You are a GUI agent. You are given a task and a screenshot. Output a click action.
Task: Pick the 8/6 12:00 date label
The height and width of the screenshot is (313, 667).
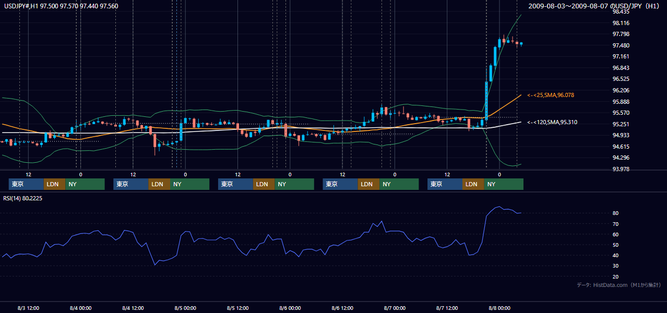click(342, 308)
